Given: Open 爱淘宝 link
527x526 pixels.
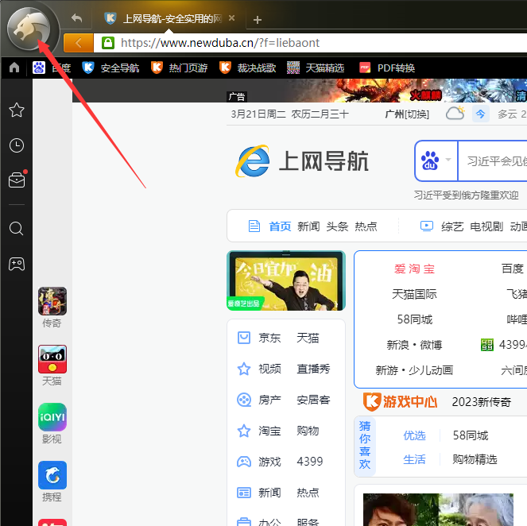Looking at the screenshot, I should pyautogui.click(x=414, y=269).
